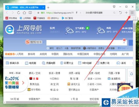Click the Rio2016 banner red arrow
Image resolution: width=139 pixels, height=107 pixels.
[23, 83]
